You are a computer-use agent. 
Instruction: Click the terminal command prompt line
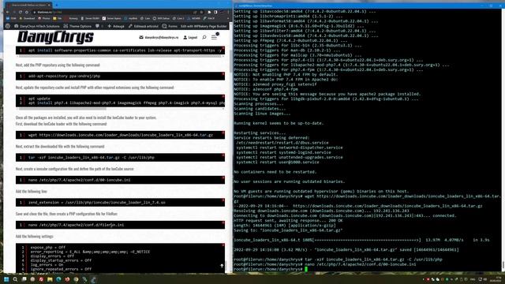(271, 269)
